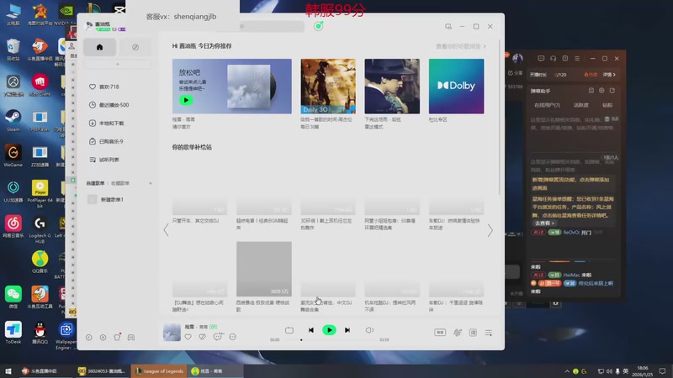
Task: Click the 去查看 button in streaming tool
Action: pos(543,223)
